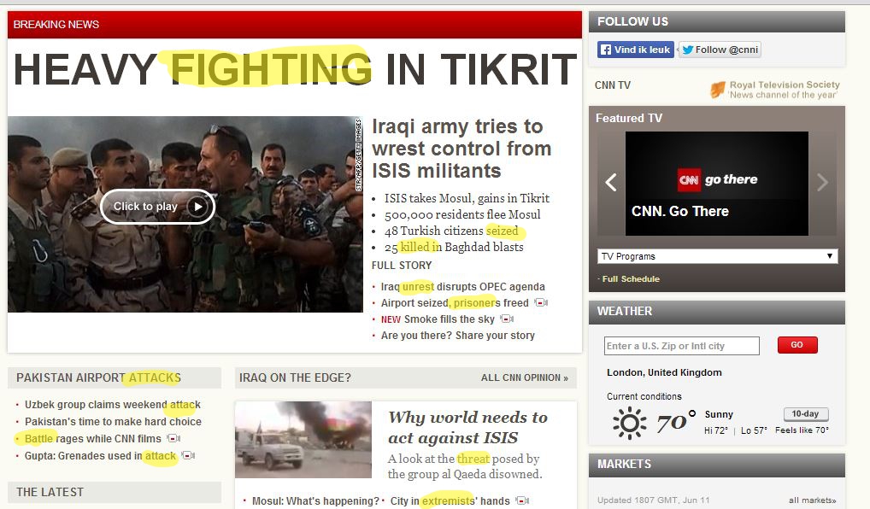Viewport: 870px width, 509px height.
Task: Click the Twitter Follow @cnni button
Action: pyautogui.click(x=720, y=50)
